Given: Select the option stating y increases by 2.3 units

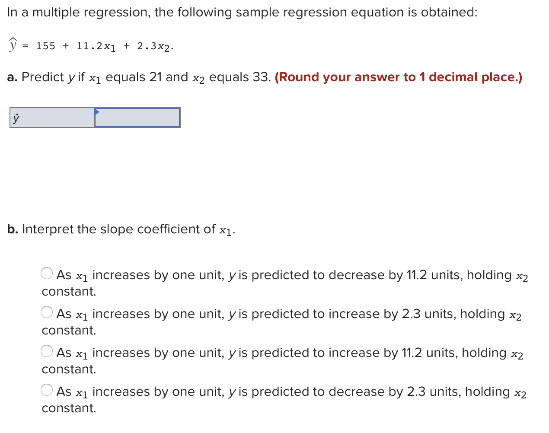Looking at the screenshot, I should [47, 312].
